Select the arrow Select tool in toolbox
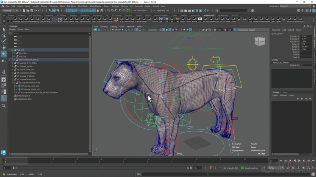 pos(4,29)
